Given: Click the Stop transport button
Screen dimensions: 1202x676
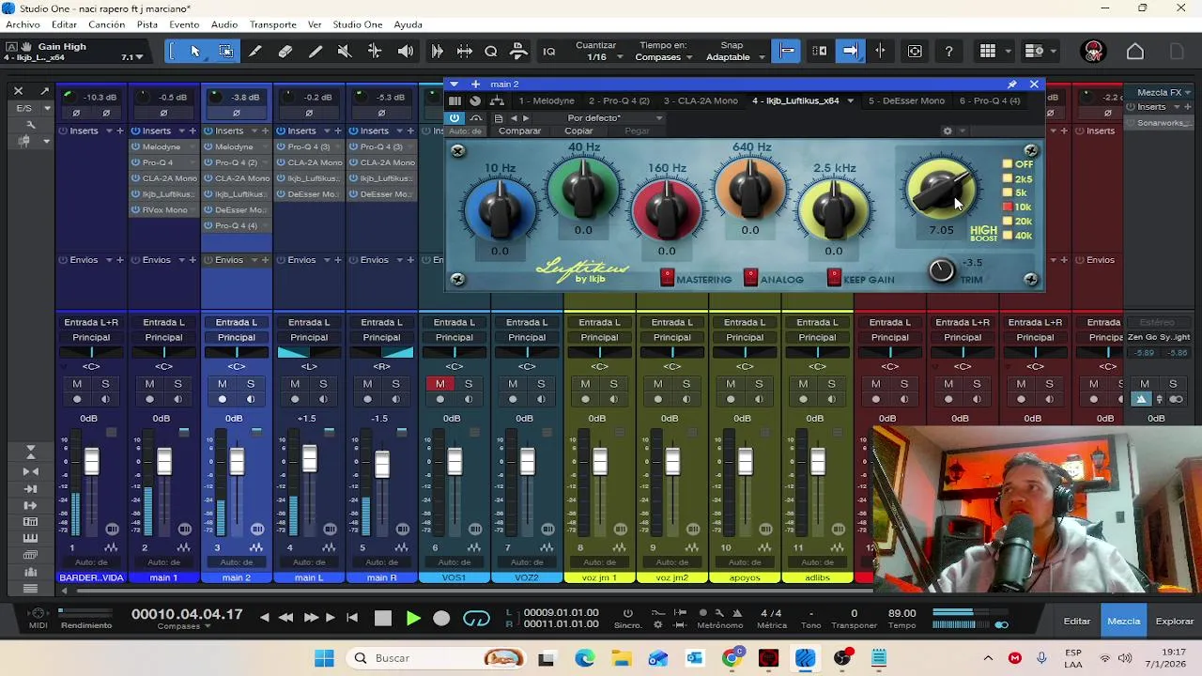Looking at the screenshot, I should pos(382,618).
